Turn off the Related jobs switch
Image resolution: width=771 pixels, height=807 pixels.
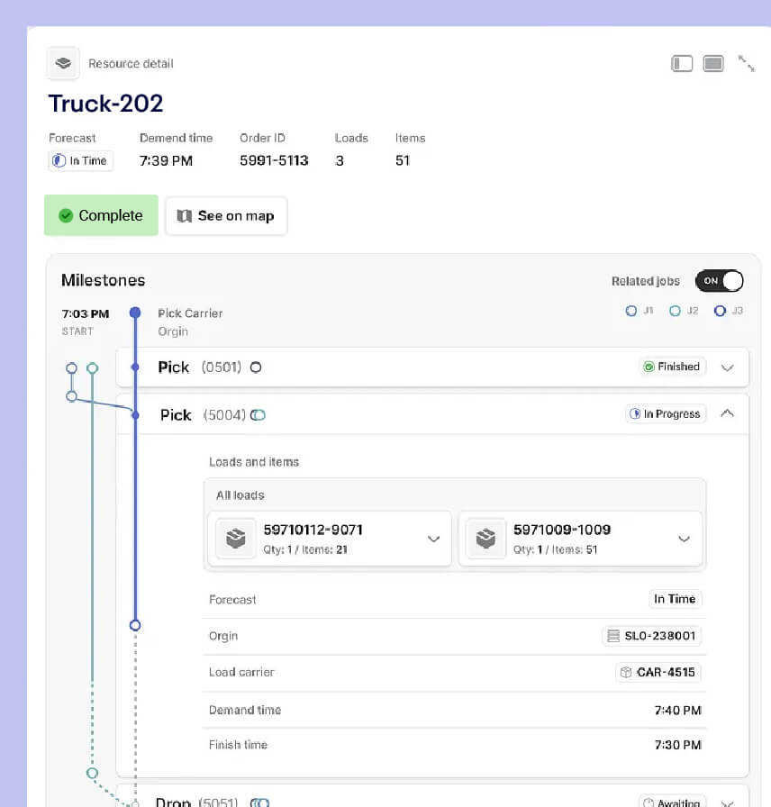719,281
